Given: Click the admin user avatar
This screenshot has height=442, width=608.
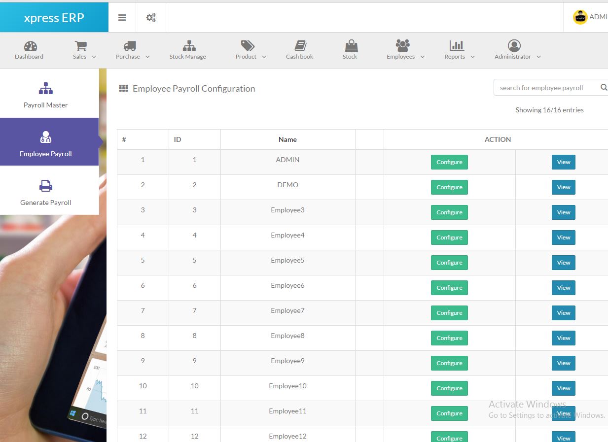Looking at the screenshot, I should [x=580, y=17].
